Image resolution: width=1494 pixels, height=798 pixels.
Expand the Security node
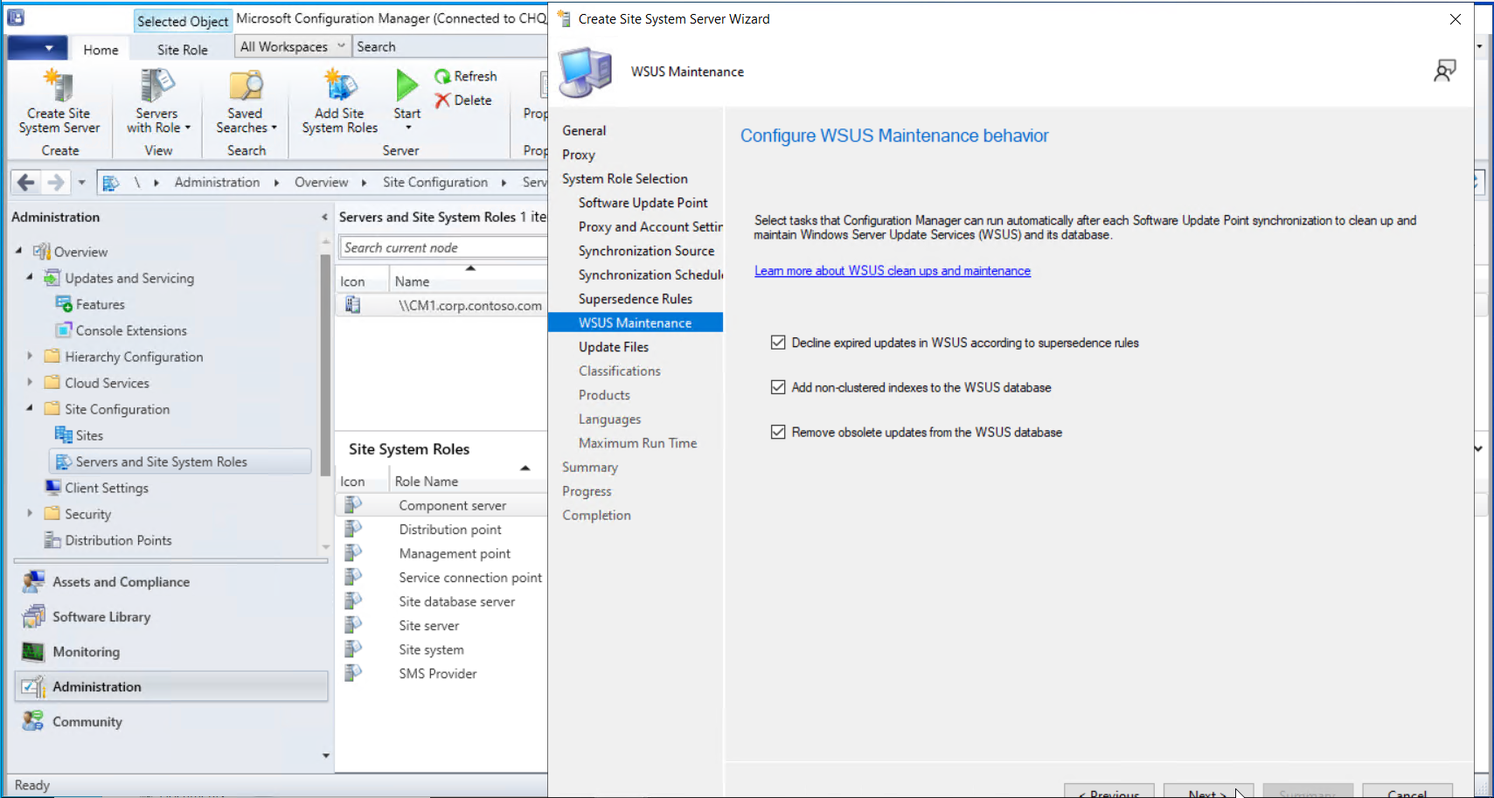[30, 513]
